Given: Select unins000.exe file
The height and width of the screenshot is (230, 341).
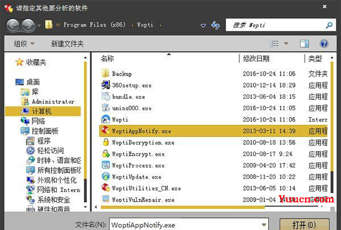Looking at the screenshot, I should point(132,108).
